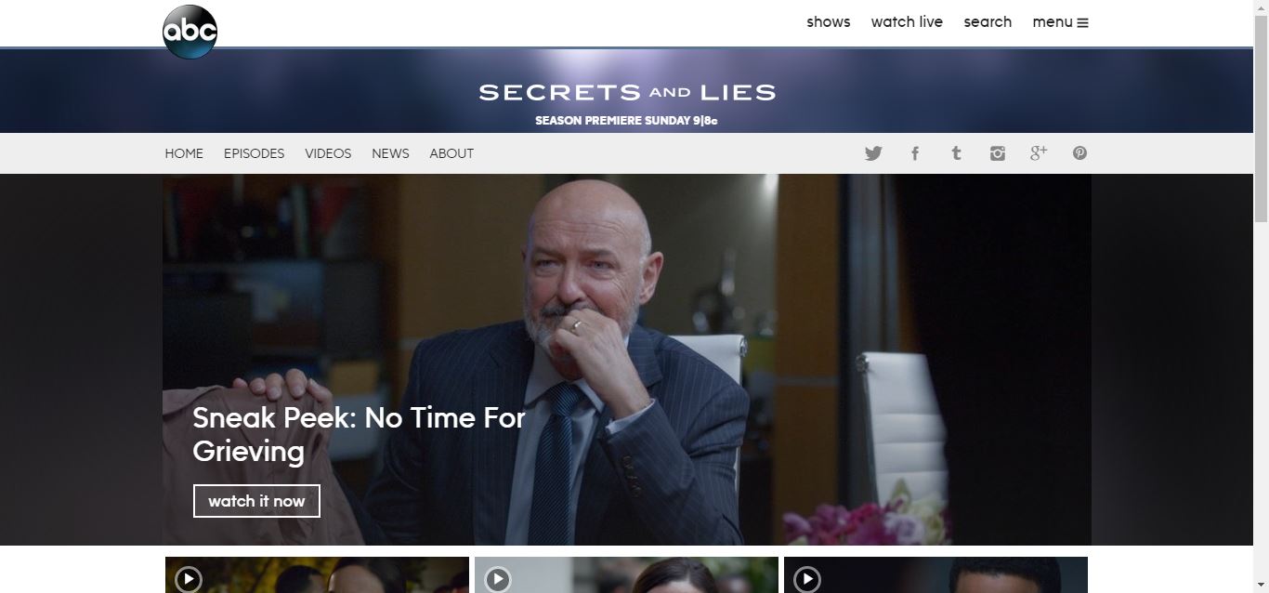Click the page vertical scrollbar
1269x593 pixels.
[x=1261, y=296]
